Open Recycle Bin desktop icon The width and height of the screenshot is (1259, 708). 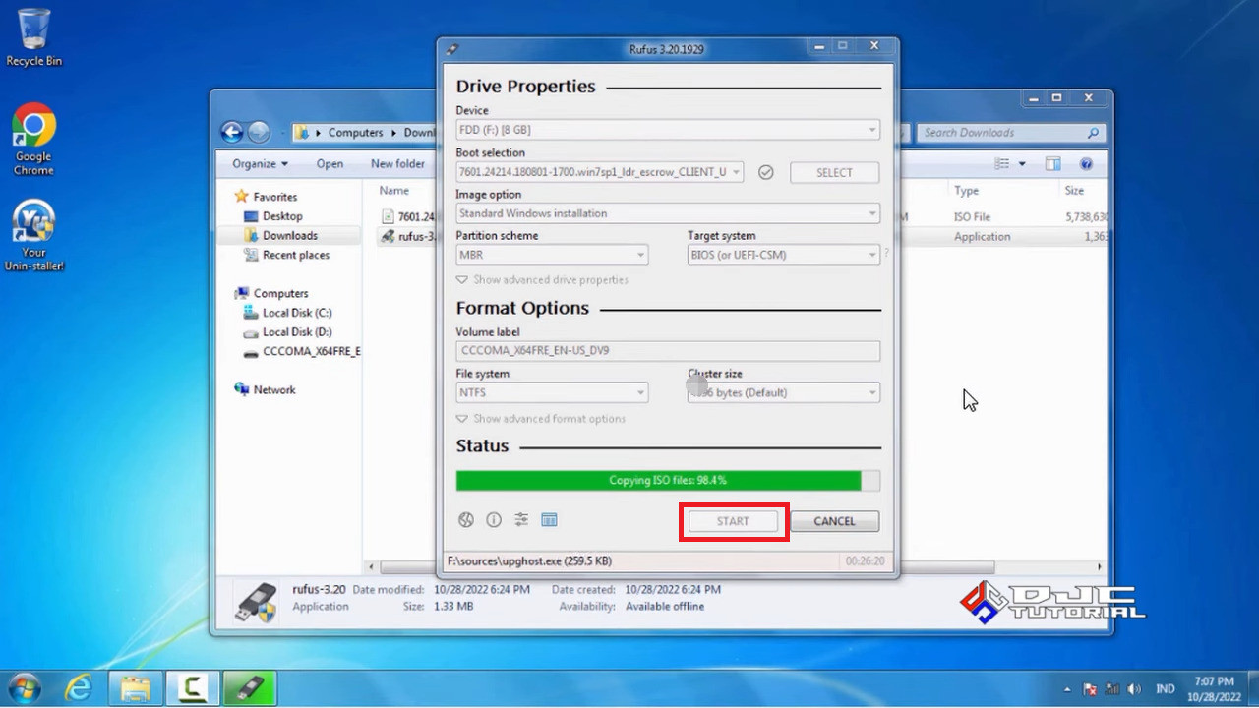(x=33, y=38)
